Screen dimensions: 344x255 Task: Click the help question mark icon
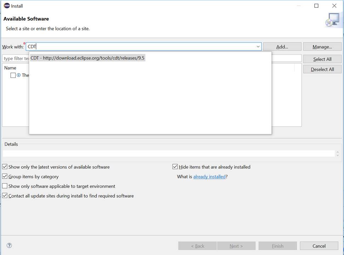click(9, 245)
